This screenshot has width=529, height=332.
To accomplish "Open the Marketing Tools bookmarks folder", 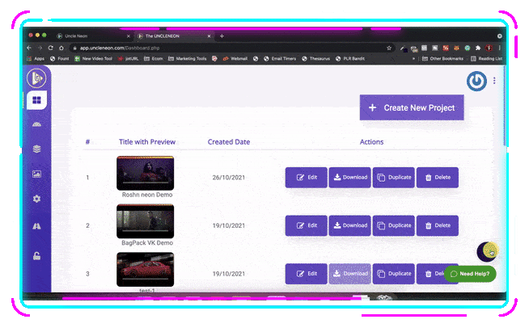I will [x=187, y=59].
